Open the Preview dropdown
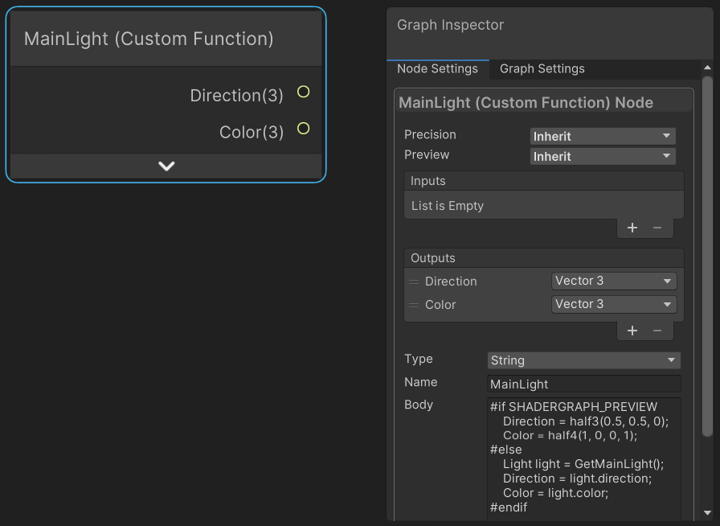This screenshot has height=526, width=720. pyautogui.click(x=602, y=155)
